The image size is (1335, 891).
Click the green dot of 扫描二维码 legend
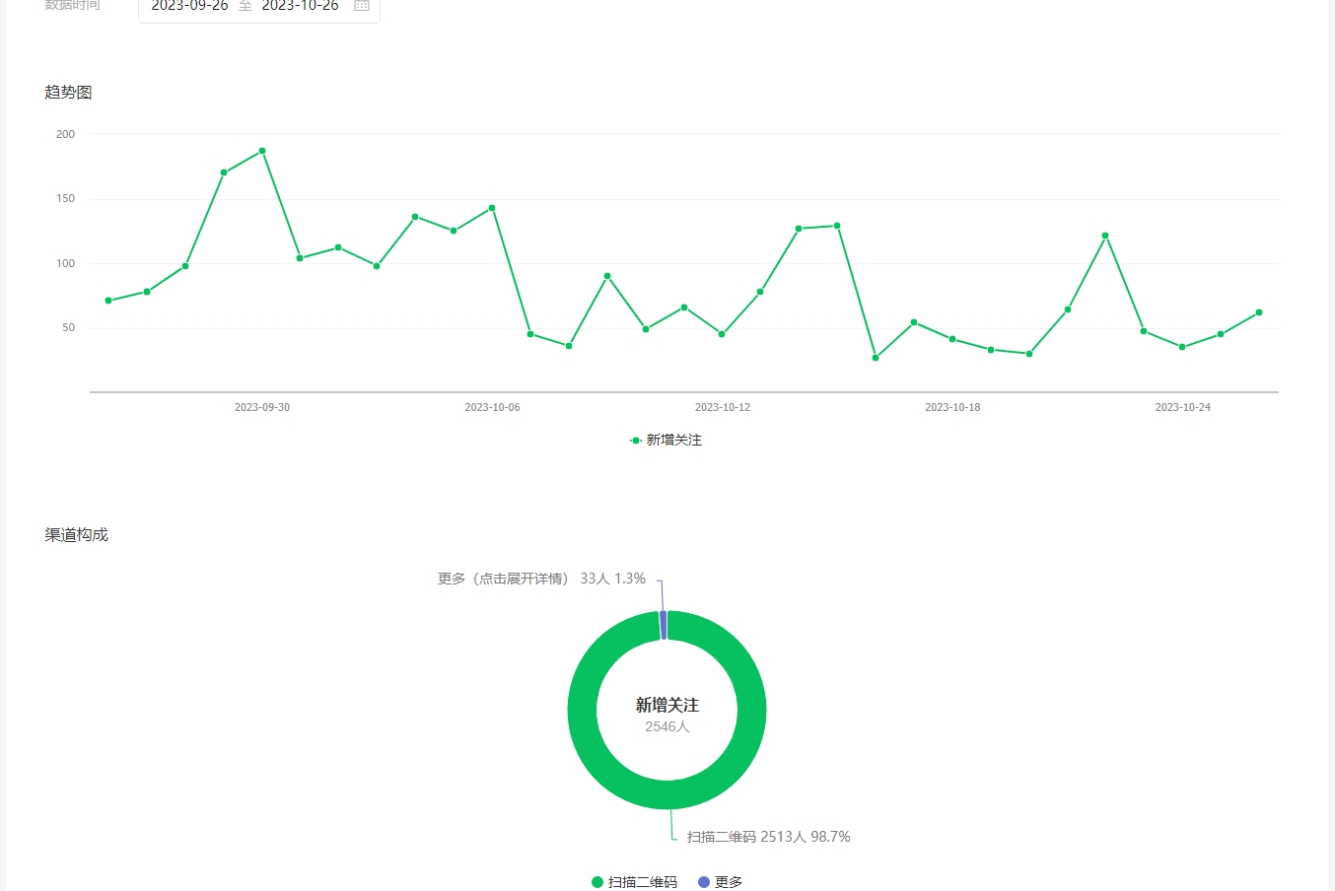[597, 882]
